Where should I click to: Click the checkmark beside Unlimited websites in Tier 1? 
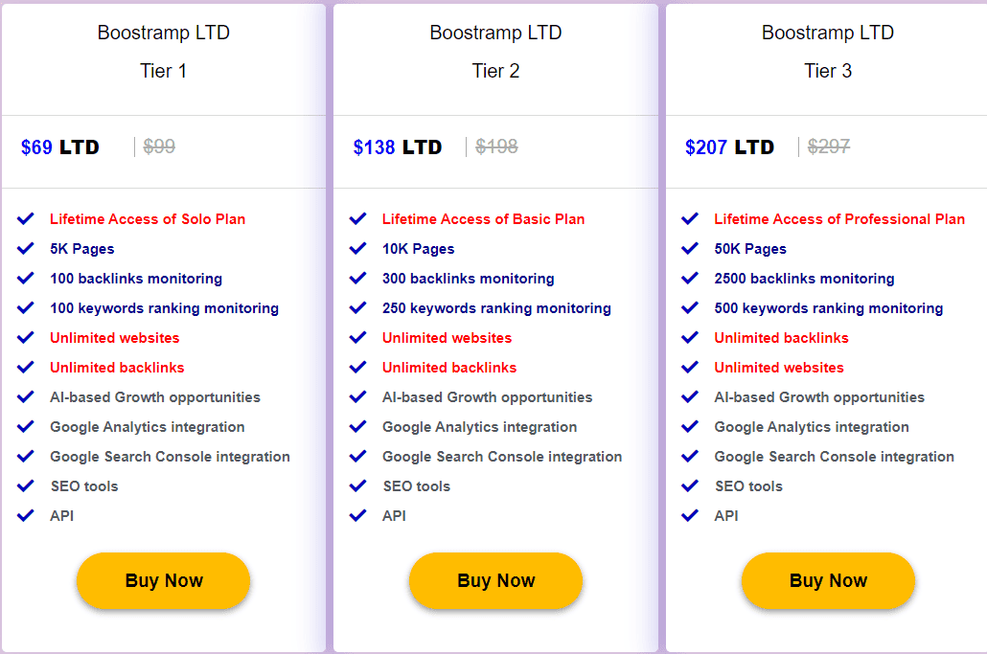click(x=26, y=337)
